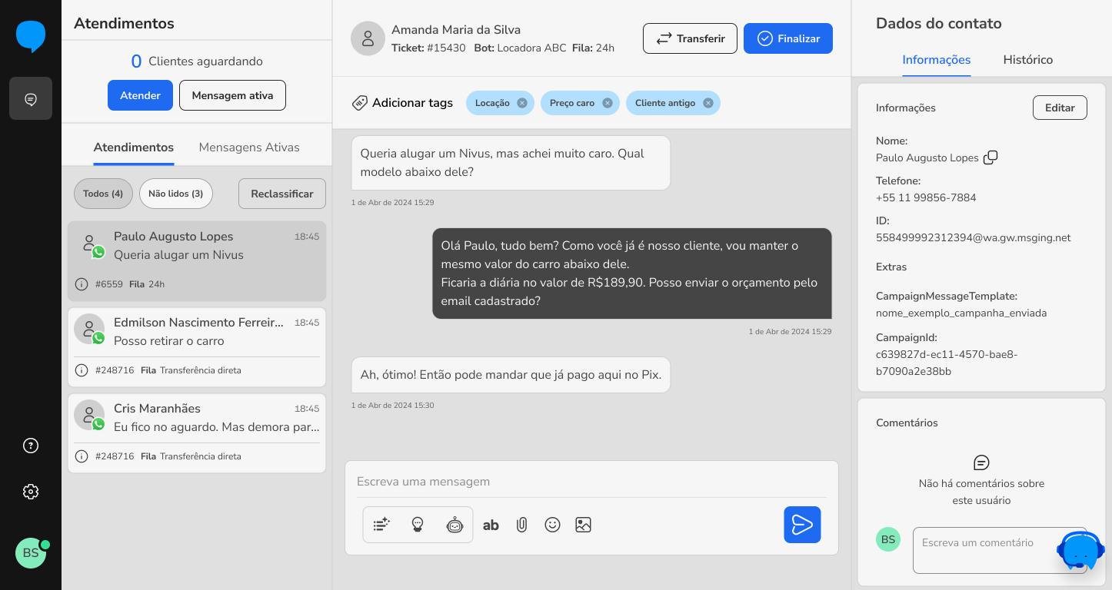The height and width of the screenshot is (590, 1112).
Task: Switch to the Atendimentos tab
Action: click(134, 147)
